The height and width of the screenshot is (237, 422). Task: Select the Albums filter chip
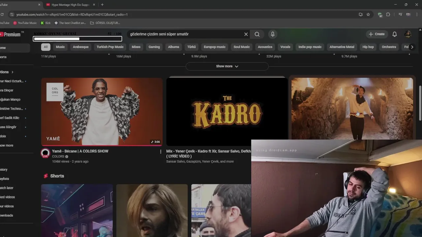(x=174, y=47)
